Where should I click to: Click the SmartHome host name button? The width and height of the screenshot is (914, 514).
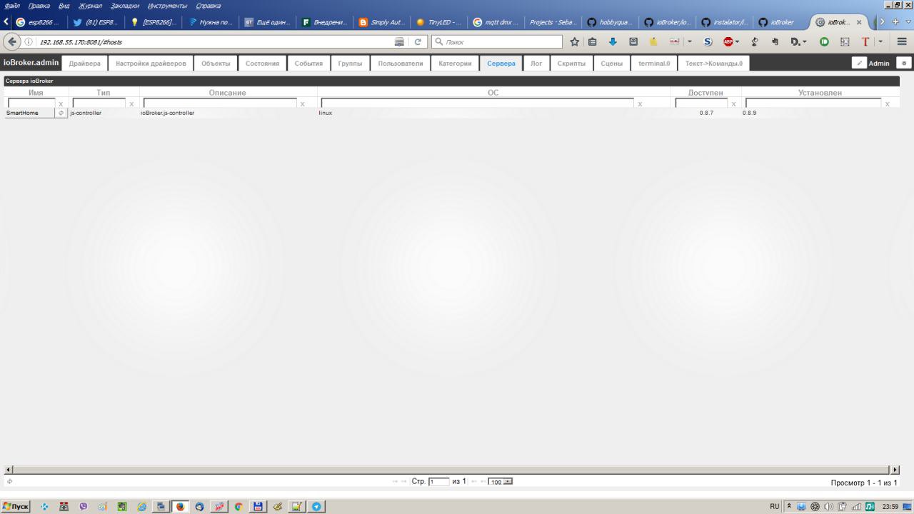(x=31, y=113)
